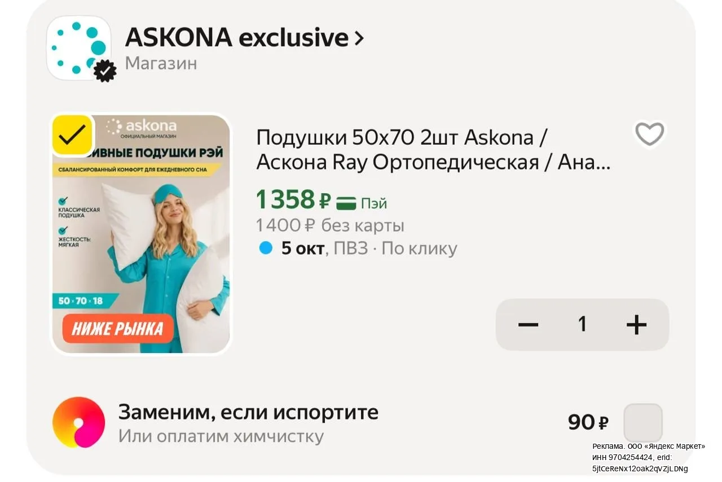Click the green Pay card icon
Viewport: 722px width, 482px height.
click(x=346, y=203)
